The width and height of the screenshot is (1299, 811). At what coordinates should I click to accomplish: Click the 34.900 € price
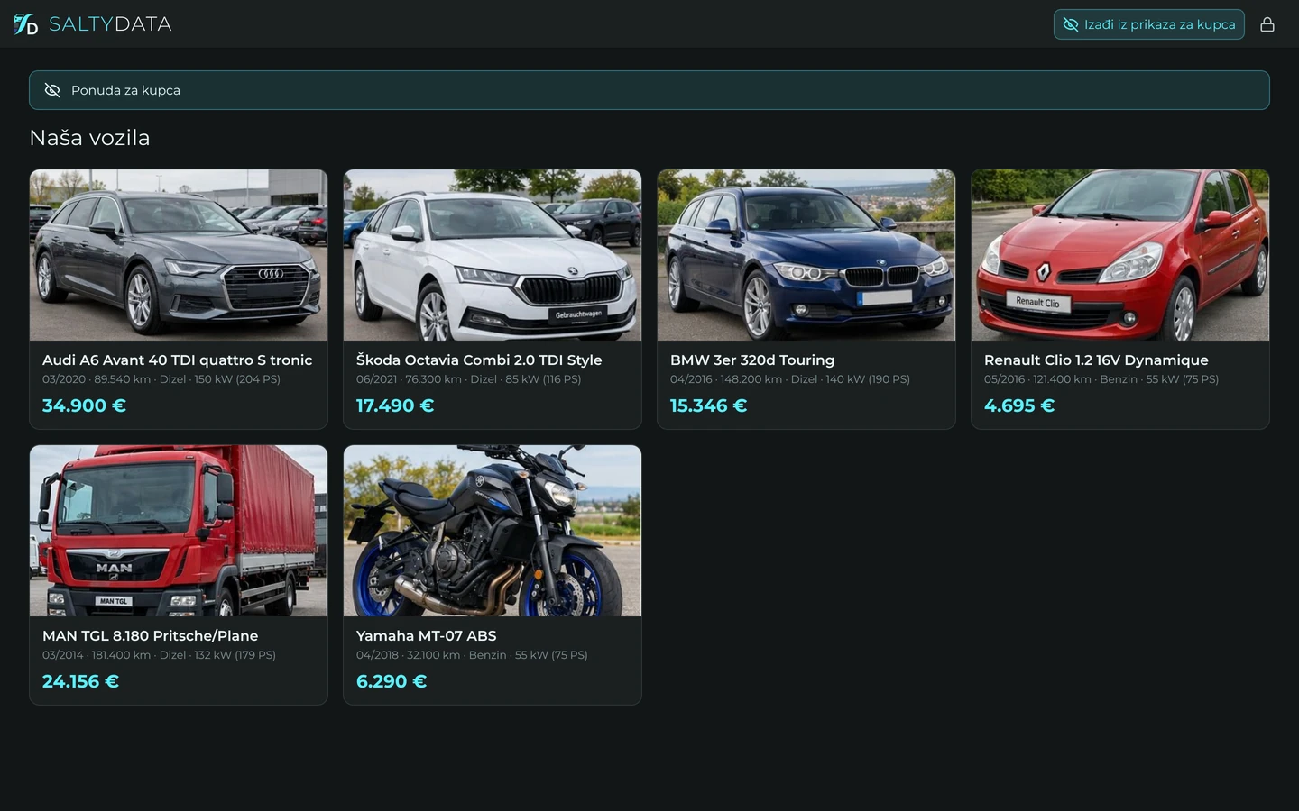click(84, 405)
